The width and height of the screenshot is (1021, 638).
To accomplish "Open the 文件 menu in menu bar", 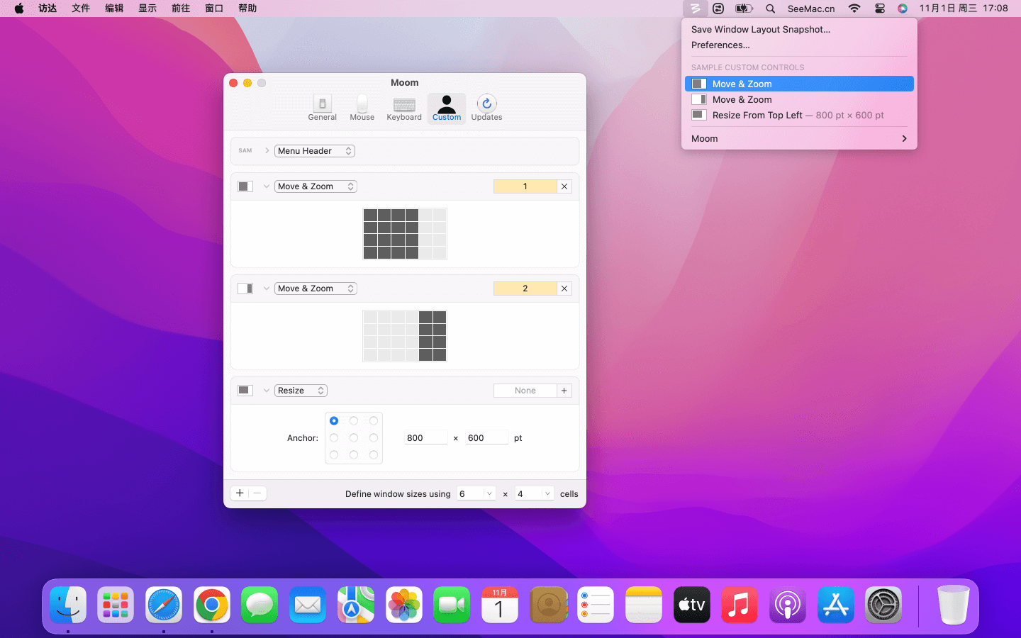I will point(81,9).
